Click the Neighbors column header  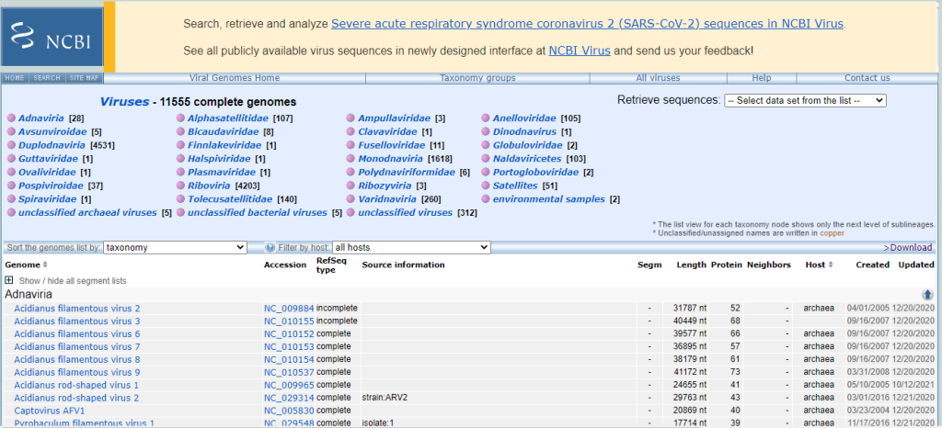769,265
